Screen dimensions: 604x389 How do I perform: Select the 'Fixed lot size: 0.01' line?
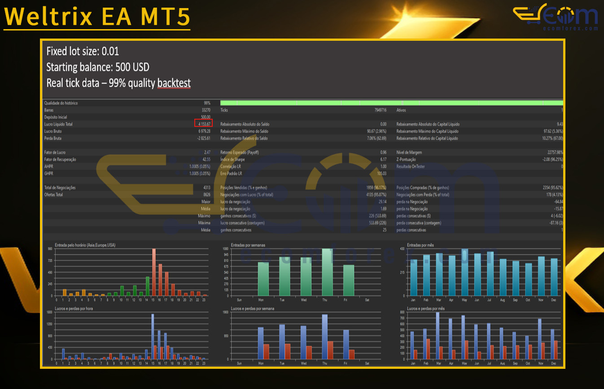pos(83,51)
